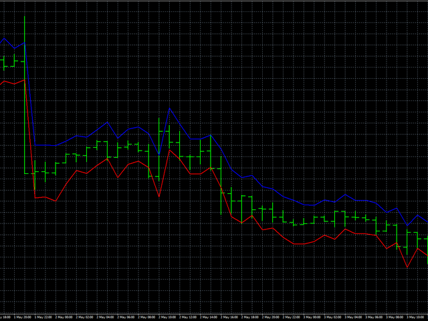Click the 1 May 20:00 time label
Image resolution: width=428 pixels, height=321 pixels.
(24, 316)
